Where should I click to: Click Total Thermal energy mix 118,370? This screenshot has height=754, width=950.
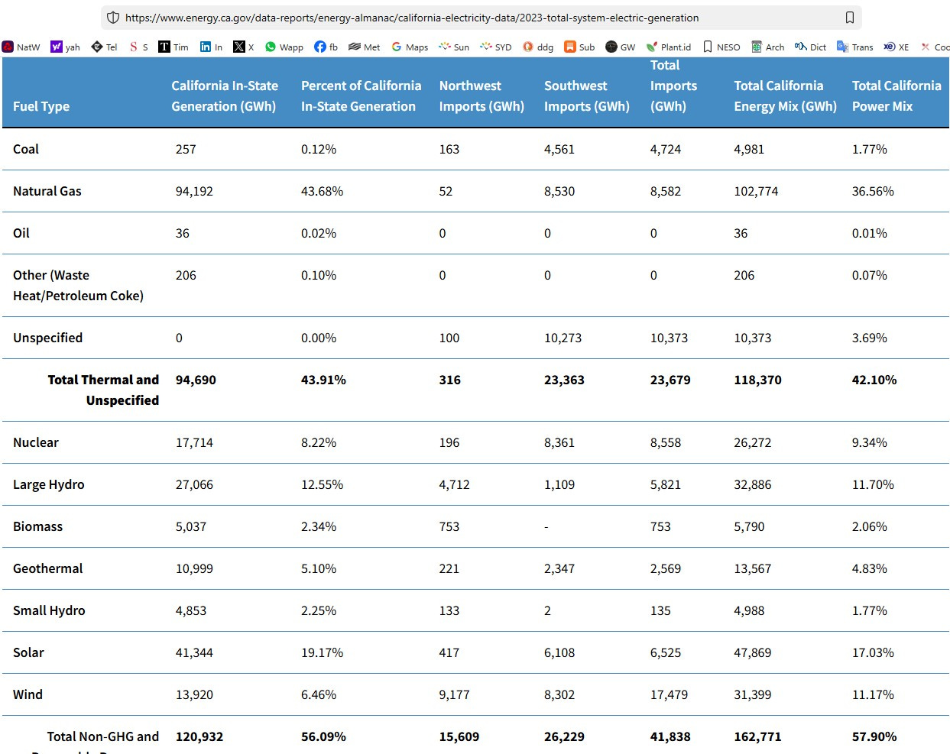[757, 380]
